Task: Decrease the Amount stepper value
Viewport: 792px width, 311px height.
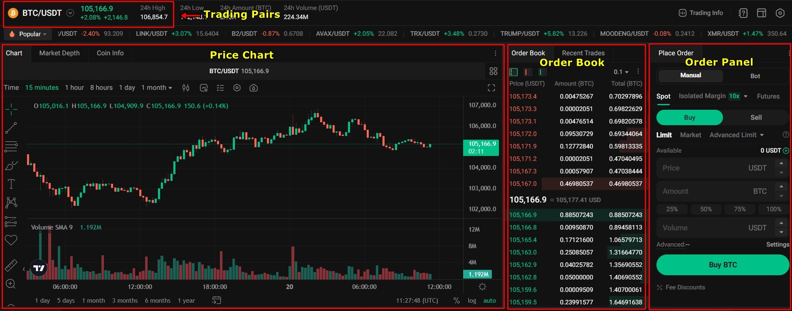Action: click(x=781, y=196)
